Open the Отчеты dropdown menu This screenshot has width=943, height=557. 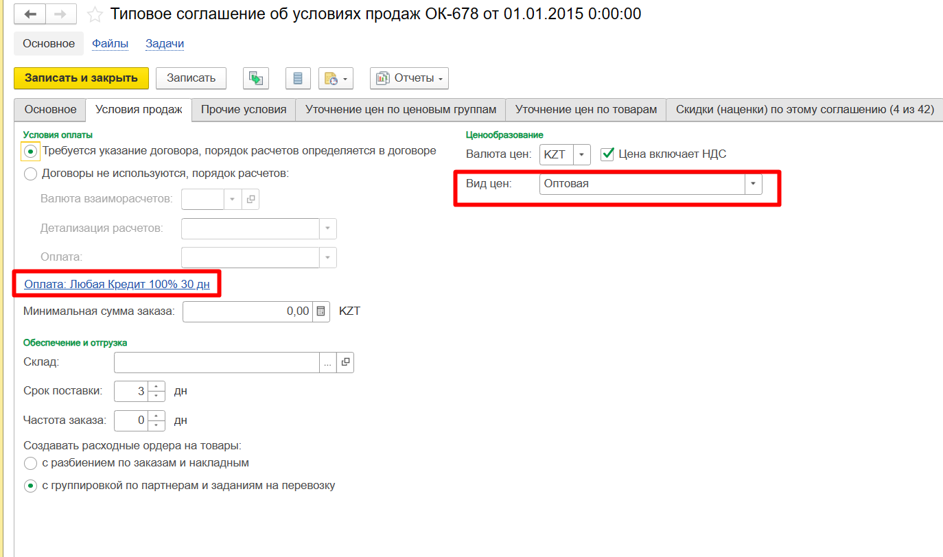click(x=409, y=78)
